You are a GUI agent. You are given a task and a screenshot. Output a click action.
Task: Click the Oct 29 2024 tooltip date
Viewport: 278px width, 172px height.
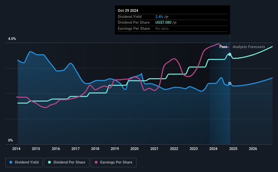click(128, 10)
